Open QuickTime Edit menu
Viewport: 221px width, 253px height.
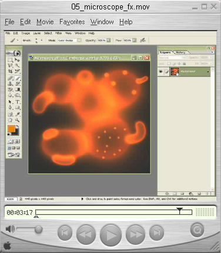tap(25, 22)
